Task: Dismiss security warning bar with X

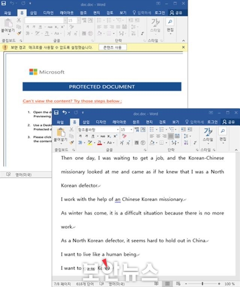Action: pyautogui.click(x=183, y=47)
